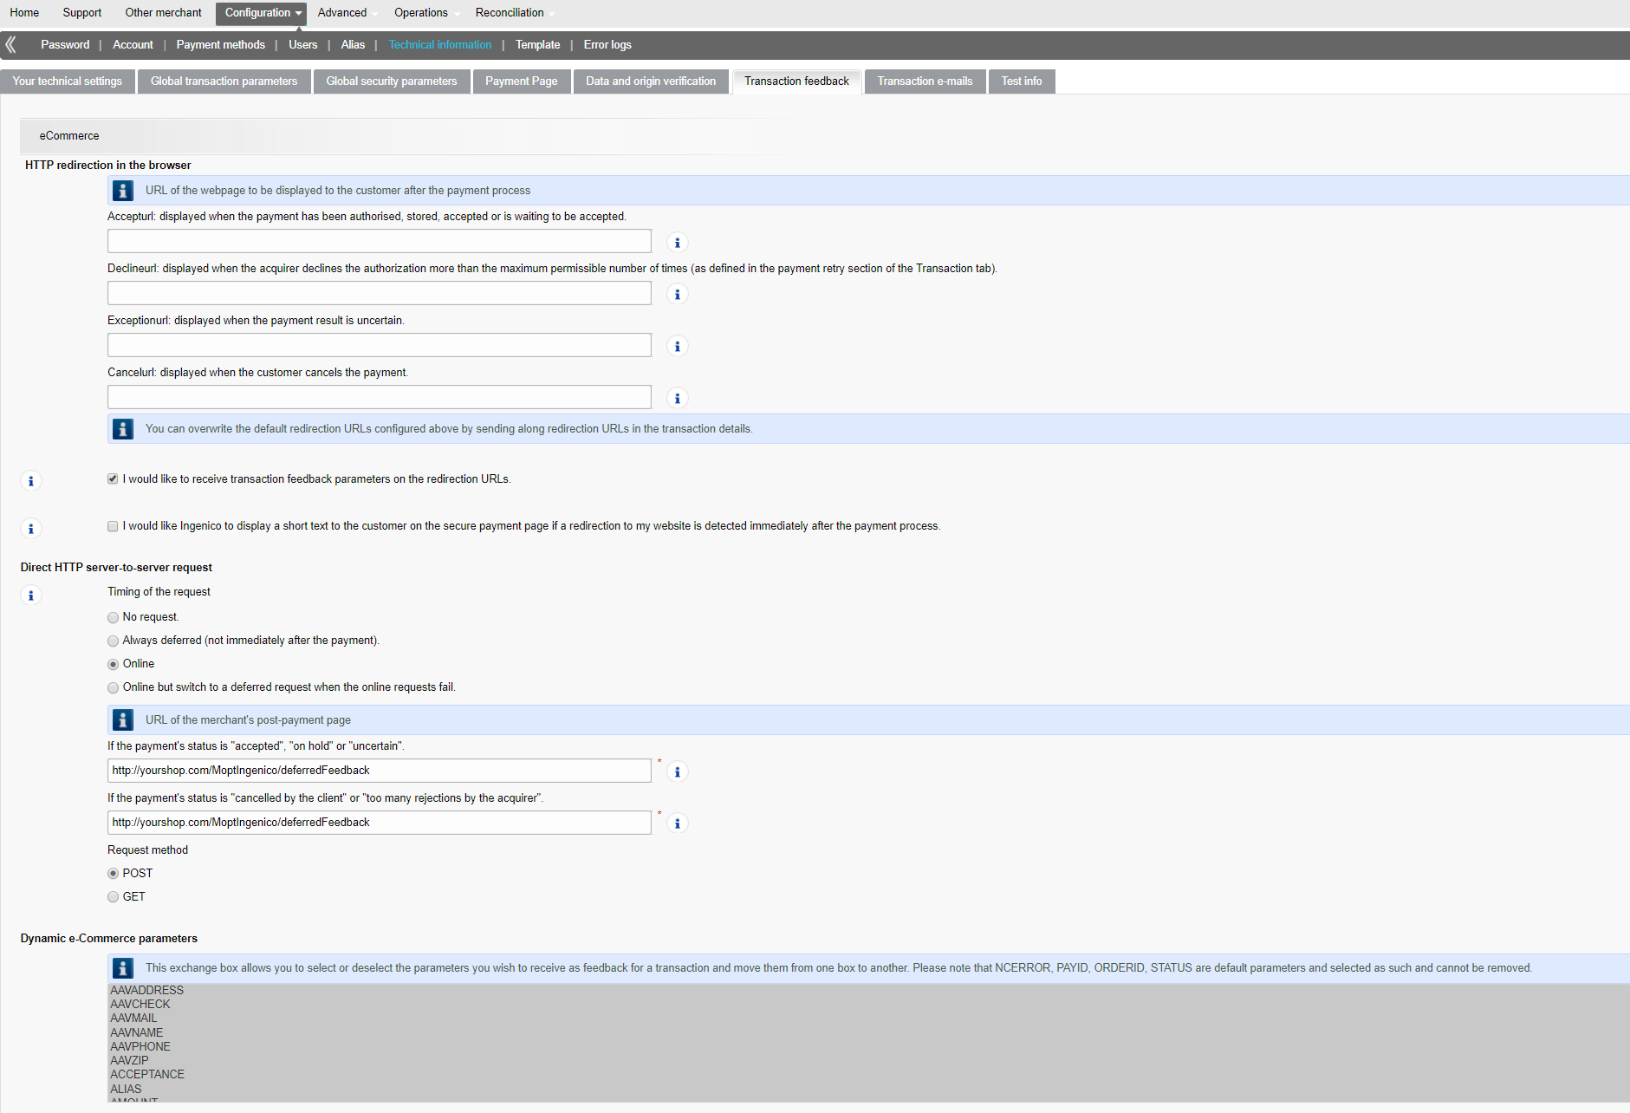Select AAVNAME in parameters list
Viewport: 1630px width, 1113px height.
click(x=137, y=1033)
